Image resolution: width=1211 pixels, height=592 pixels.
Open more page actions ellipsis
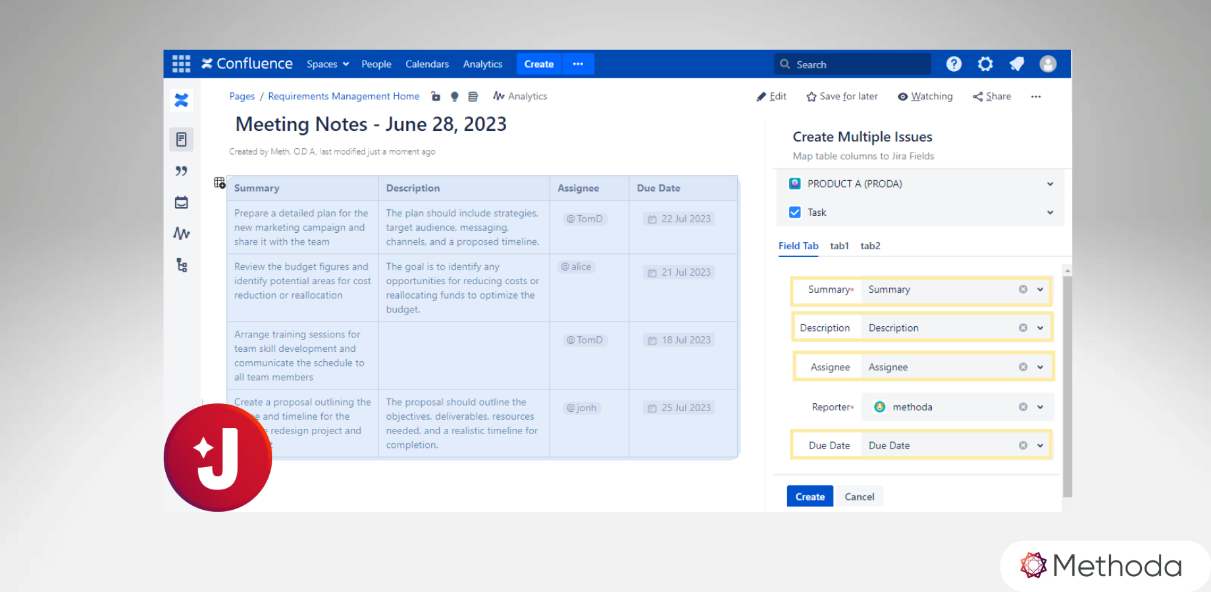coord(1036,97)
